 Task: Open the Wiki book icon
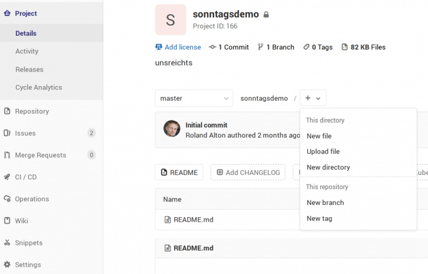click(7, 221)
